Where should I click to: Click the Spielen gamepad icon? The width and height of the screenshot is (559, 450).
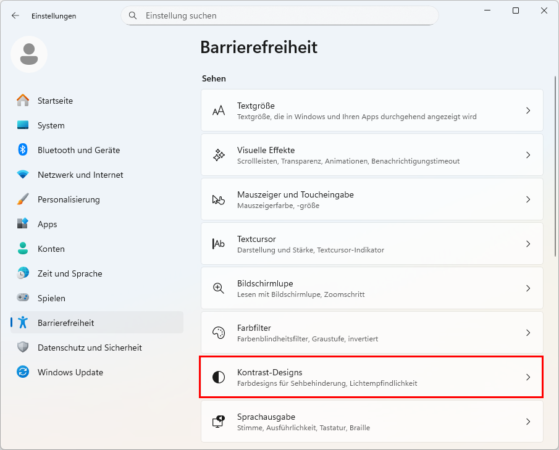pyautogui.click(x=23, y=298)
